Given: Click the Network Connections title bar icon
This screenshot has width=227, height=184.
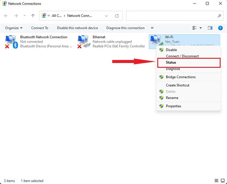Looking at the screenshot, I should pyautogui.click(x=5, y=3).
